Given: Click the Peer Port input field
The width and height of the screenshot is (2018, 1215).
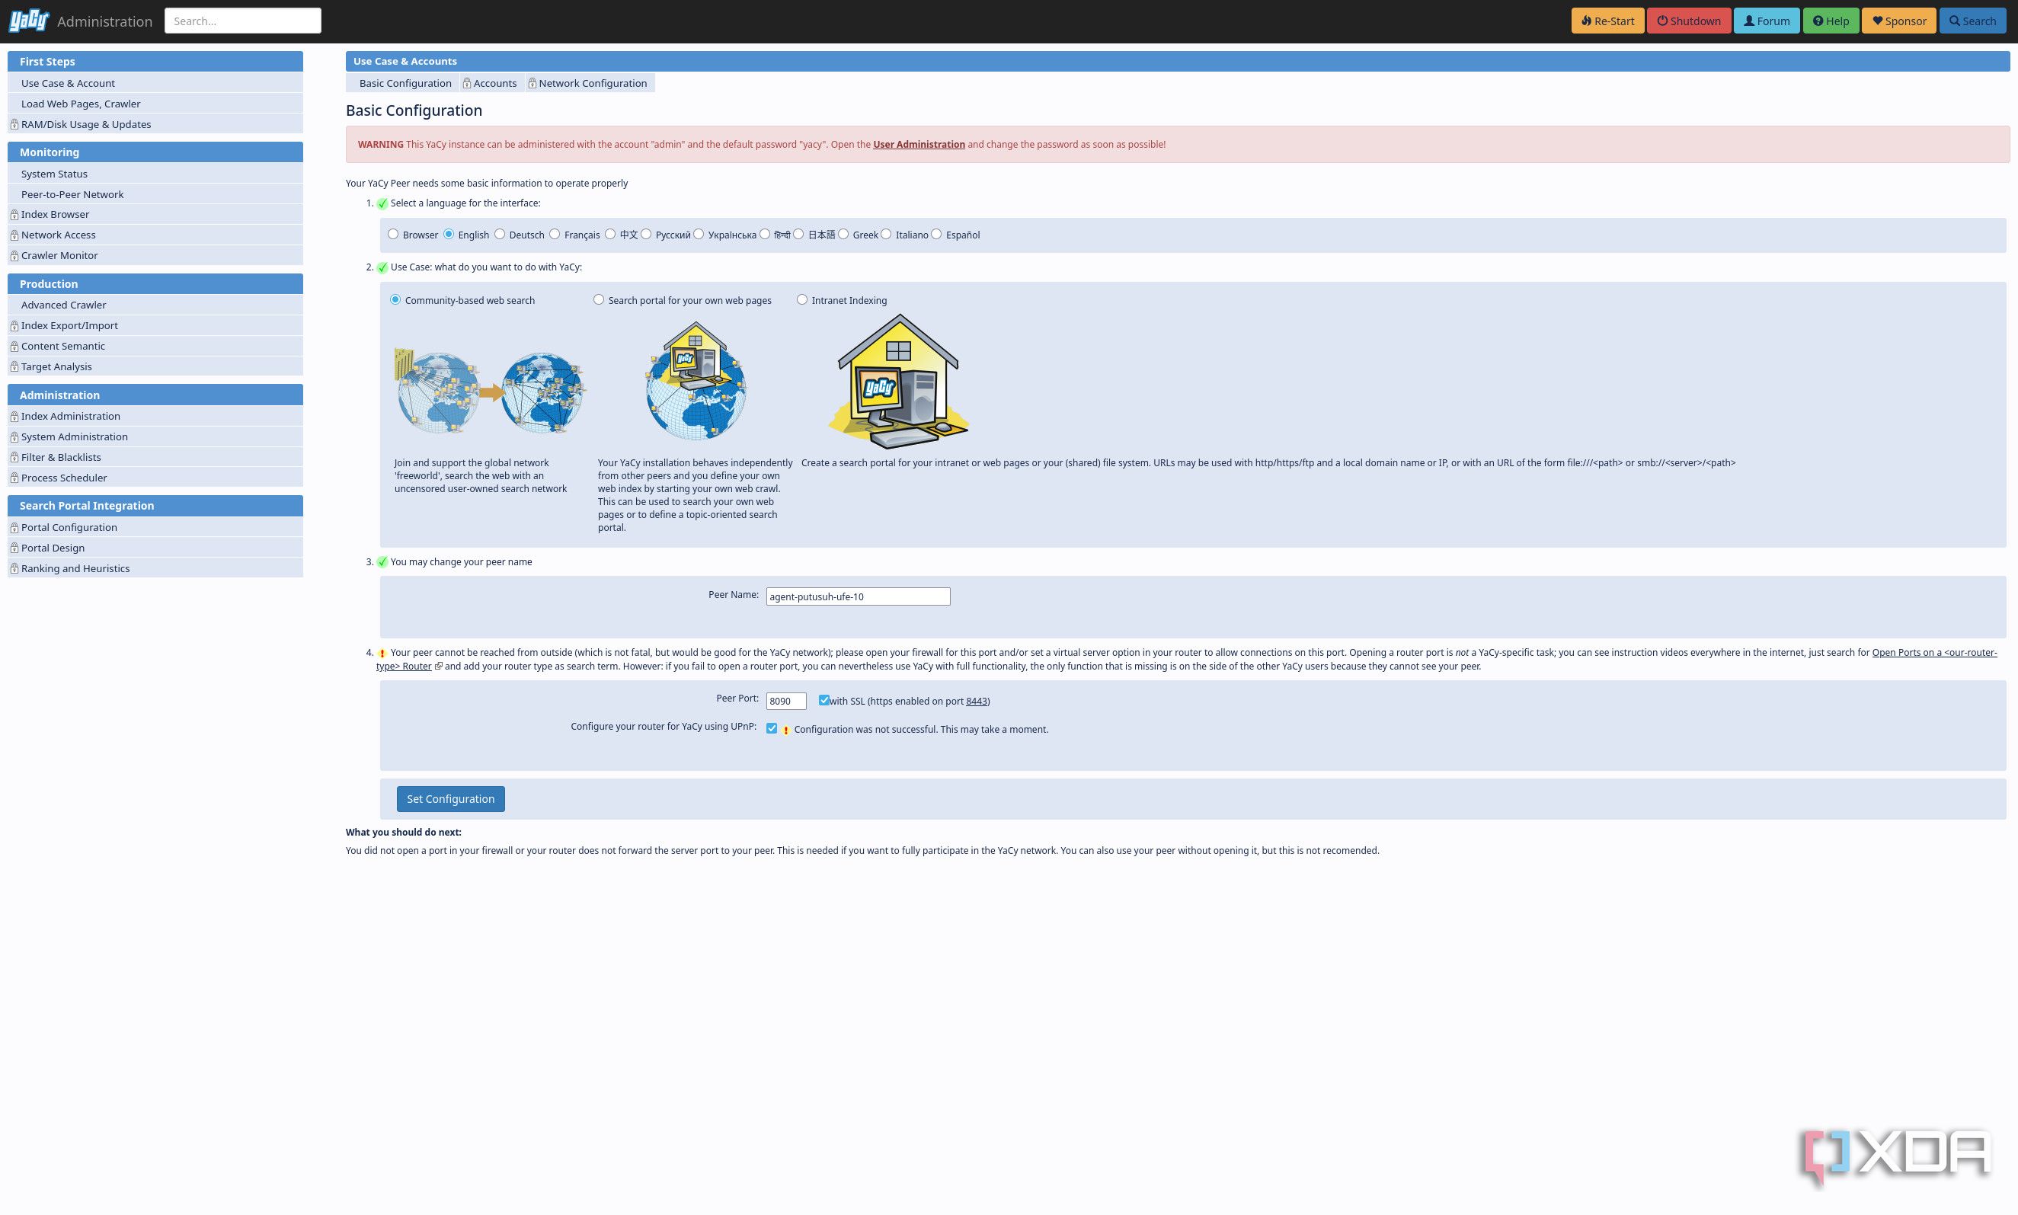Looking at the screenshot, I should click(x=786, y=701).
